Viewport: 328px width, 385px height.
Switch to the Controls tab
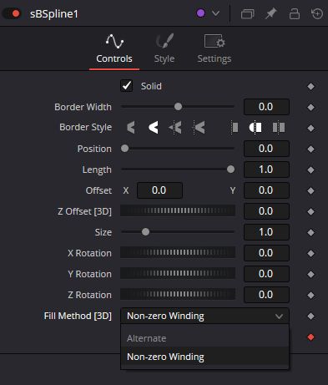(x=114, y=48)
